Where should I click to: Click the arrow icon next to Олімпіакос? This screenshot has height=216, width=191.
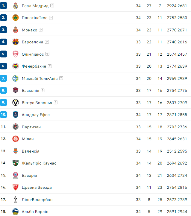click(47, 54)
